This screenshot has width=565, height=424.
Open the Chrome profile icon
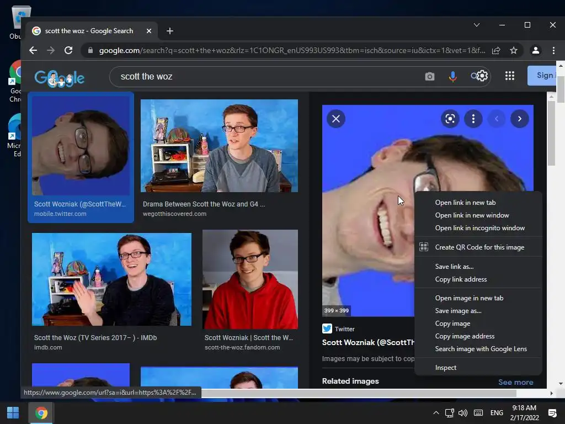tap(535, 50)
